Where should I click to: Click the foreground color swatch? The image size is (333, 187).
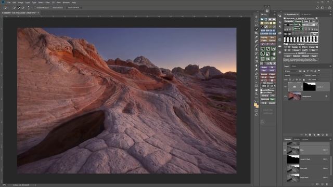[255, 104]
